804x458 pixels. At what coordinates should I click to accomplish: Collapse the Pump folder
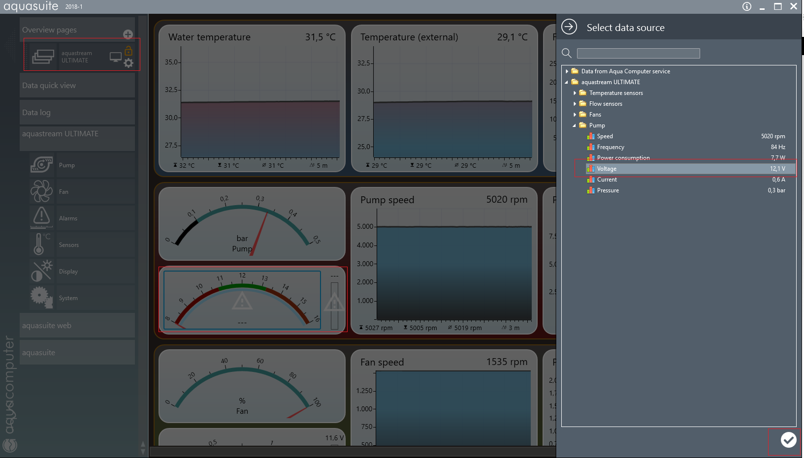pos(574,125)
